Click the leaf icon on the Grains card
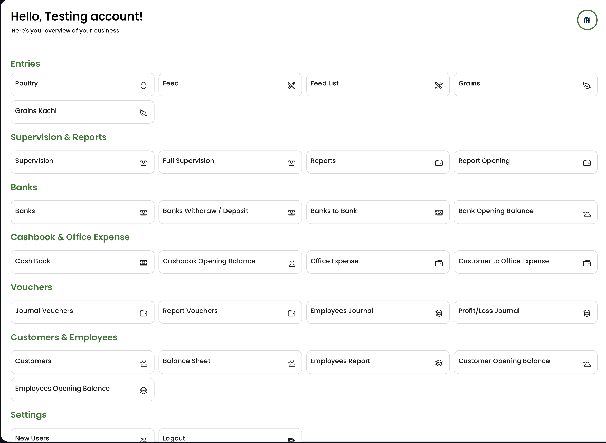Screen dimensions: 606x443 point(587,86)
